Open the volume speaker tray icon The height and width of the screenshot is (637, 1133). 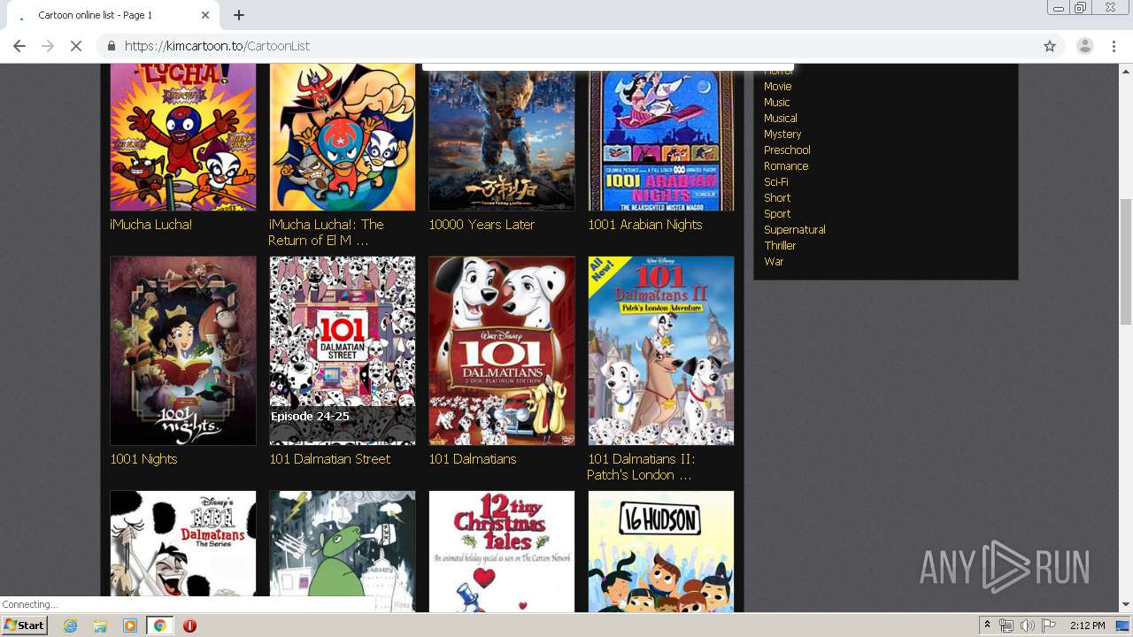click(x=1027, y=625)
